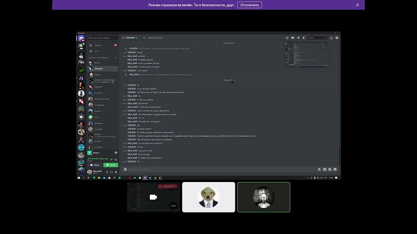417x234 pixels.
Task: Open Steam from the shared taskbar
Action: (x=135, y=178)
